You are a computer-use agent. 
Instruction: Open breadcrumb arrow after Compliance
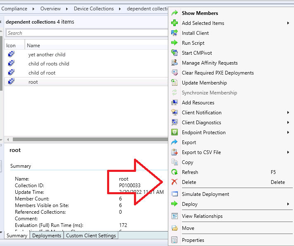pos(33,9)
